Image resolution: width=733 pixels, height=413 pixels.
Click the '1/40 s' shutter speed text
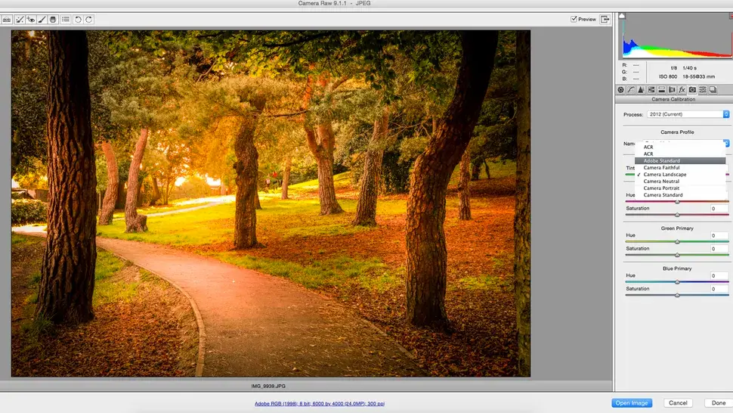click(x=689, y=68)
